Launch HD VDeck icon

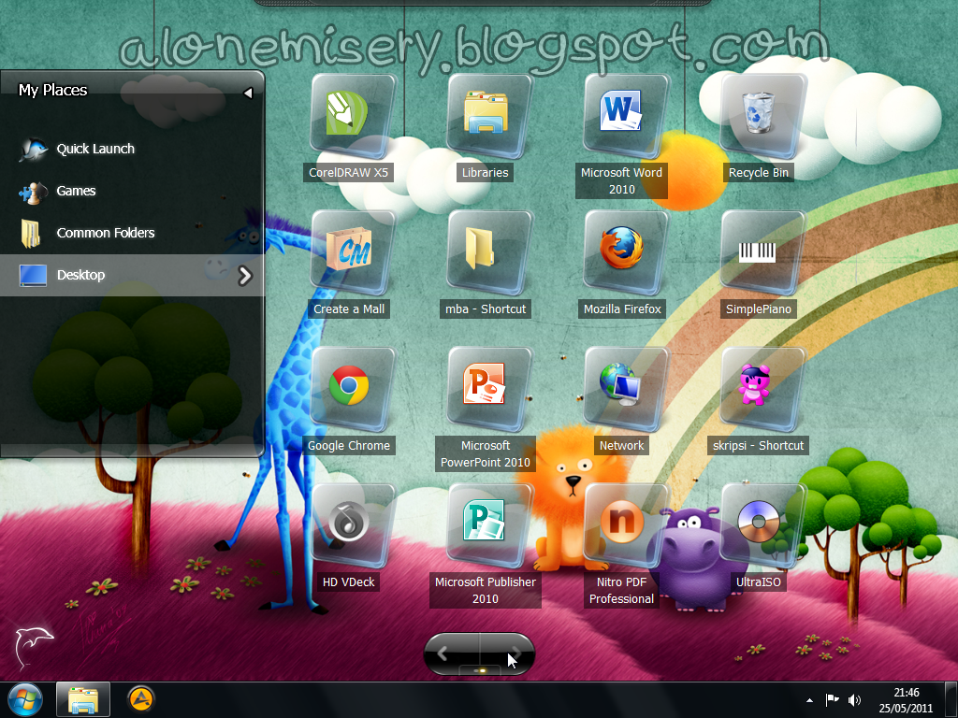[351, 525]
